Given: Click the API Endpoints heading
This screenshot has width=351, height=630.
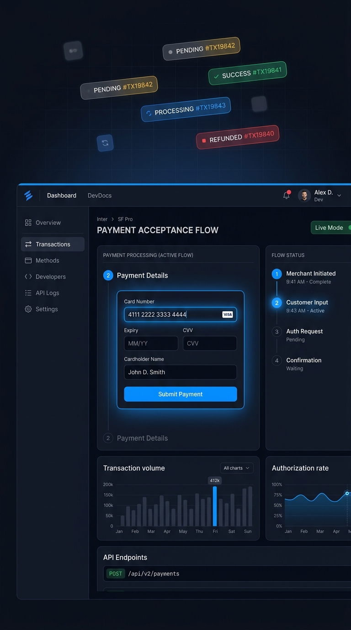Looking at the screenshot, I should coord(125,557).
